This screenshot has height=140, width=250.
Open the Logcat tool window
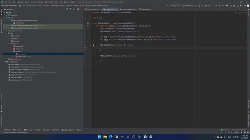click(x=46, y=130)
